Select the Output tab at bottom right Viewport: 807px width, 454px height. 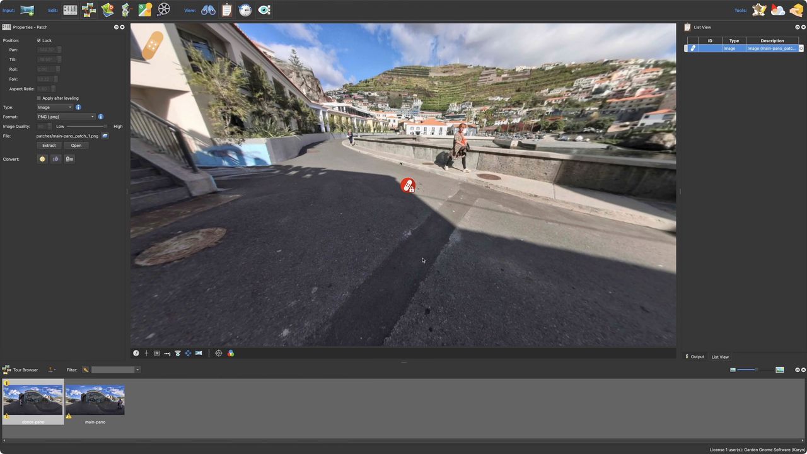point(697,357)
